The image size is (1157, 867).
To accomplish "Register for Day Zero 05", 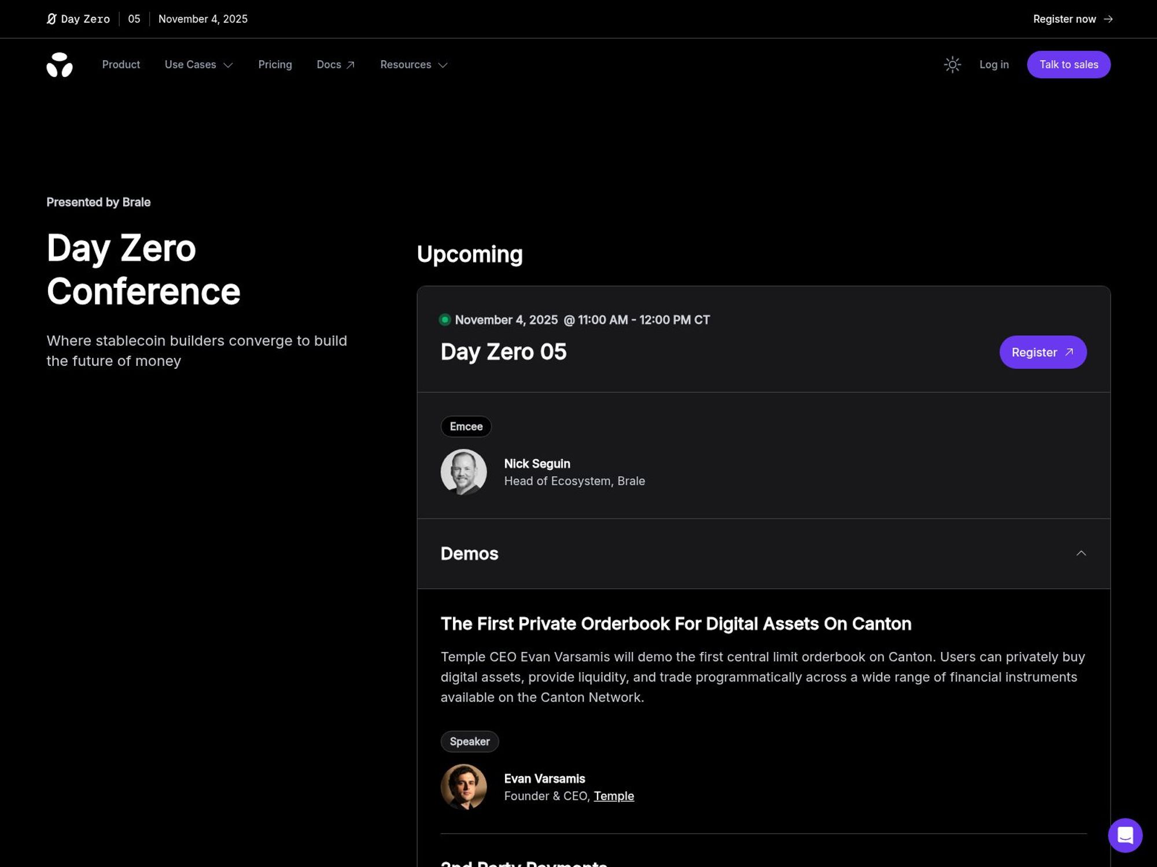I will (1043, 352).
